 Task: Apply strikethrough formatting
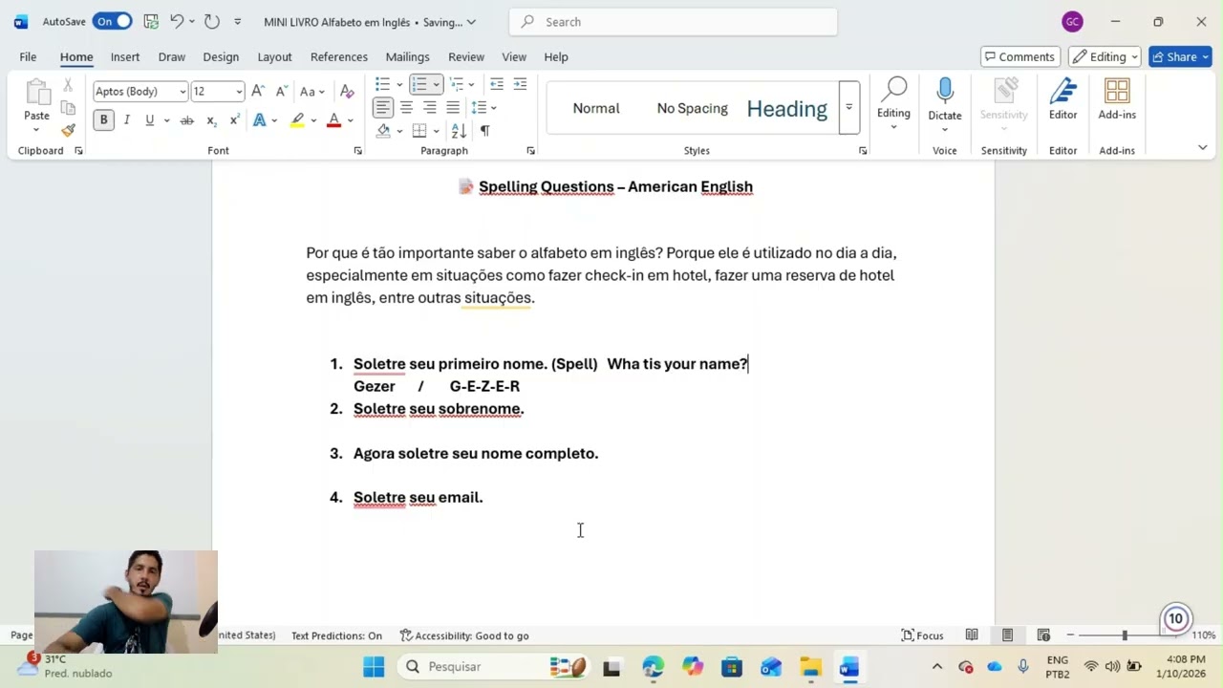coord(187,120)
